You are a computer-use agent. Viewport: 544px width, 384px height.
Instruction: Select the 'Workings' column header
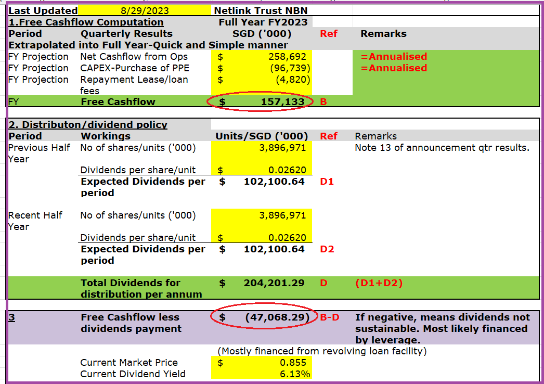pos(106,136)
